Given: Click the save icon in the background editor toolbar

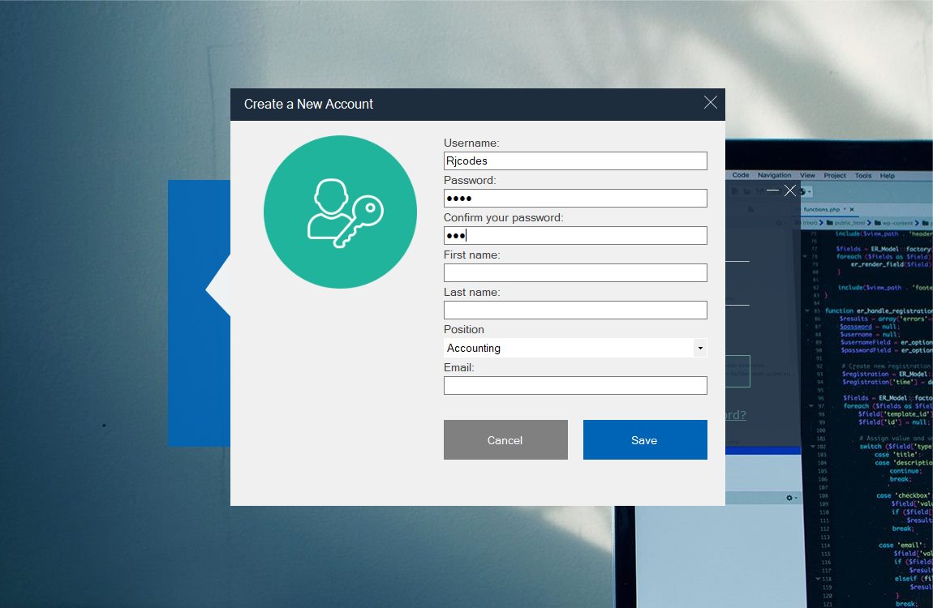Looking at the screenshot, I should pyautogui.click(x=759, y=191).
